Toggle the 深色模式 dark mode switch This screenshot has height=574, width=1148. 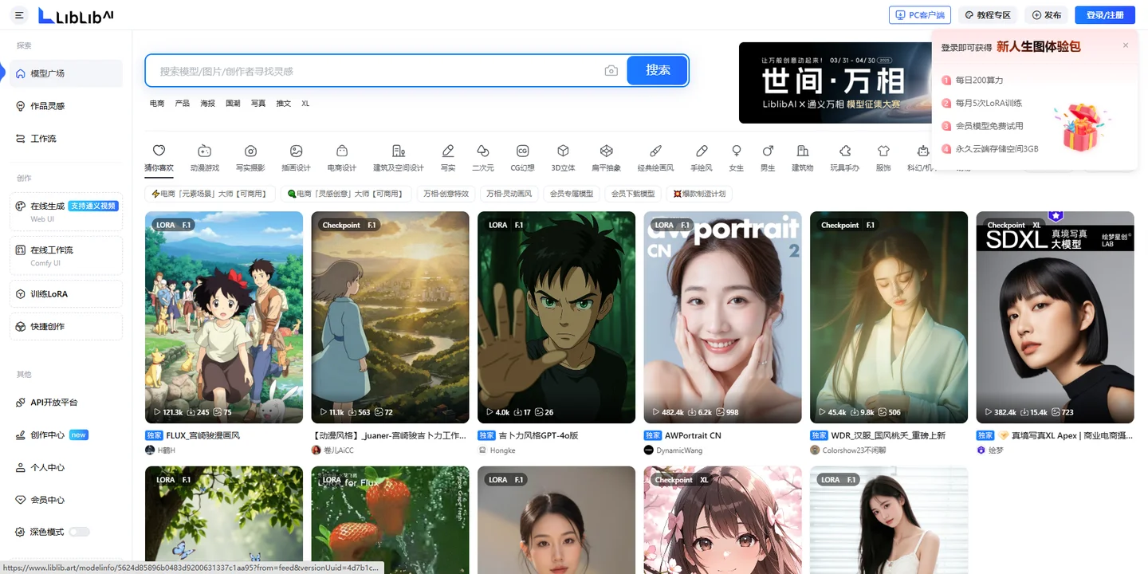click(79, 532)
